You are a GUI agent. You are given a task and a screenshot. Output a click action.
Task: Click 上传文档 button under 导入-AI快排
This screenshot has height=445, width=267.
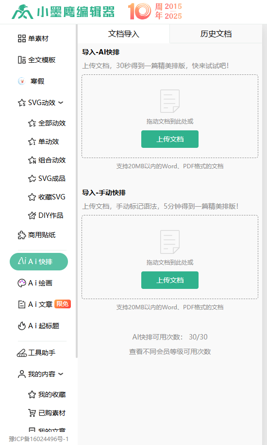pyautogui.click(x=170, y=139)
